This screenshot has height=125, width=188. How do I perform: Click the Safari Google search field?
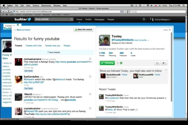(157, 12)
